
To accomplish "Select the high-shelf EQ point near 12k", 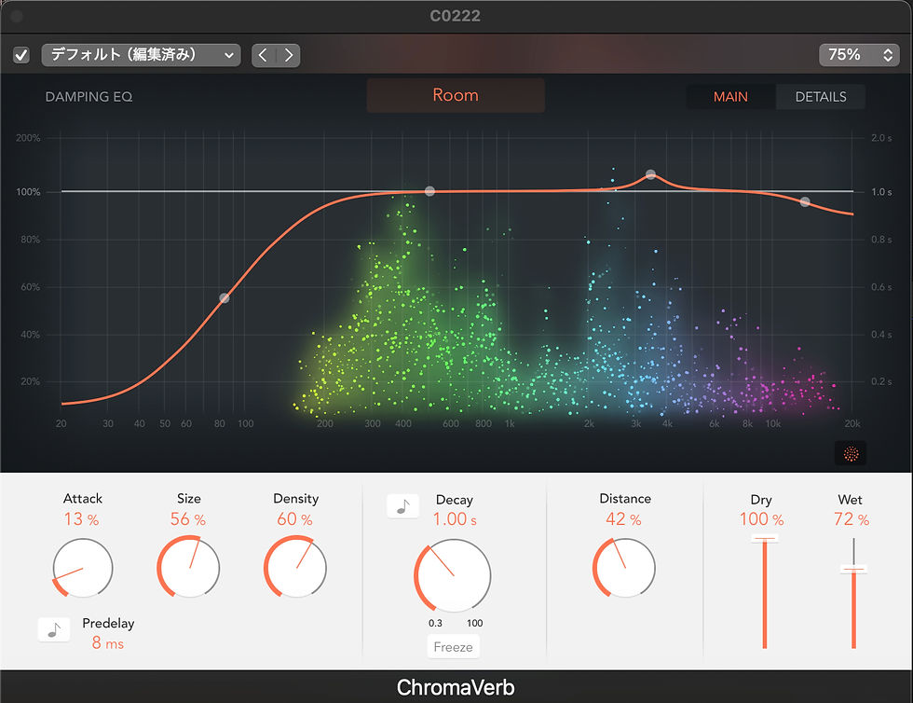I will click(805, 201).
